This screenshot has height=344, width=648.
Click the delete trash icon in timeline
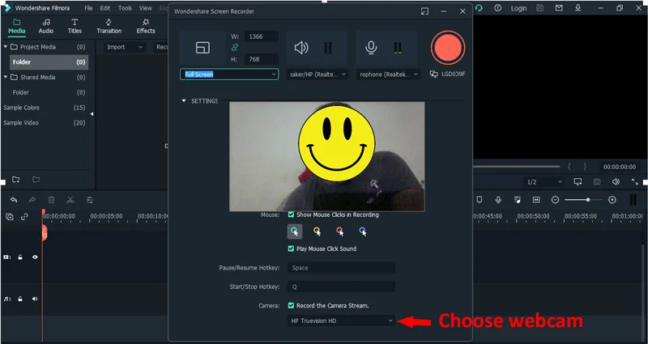[51, 200]
